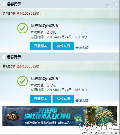Click green success checkmark for 2 Q币 recharge
The height and width of the screenshot is (135, 120).
click(x=23, y=28)
